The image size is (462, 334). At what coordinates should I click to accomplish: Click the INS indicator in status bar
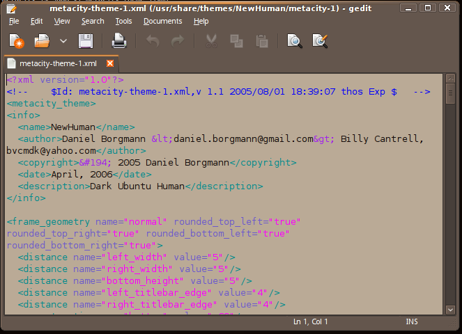(411, 322)
